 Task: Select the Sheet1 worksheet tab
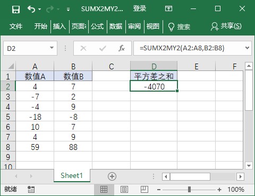point(72,175)
